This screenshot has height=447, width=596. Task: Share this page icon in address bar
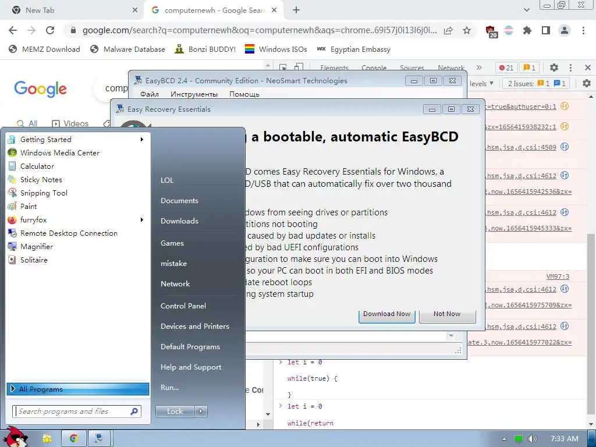click(449, 30)
